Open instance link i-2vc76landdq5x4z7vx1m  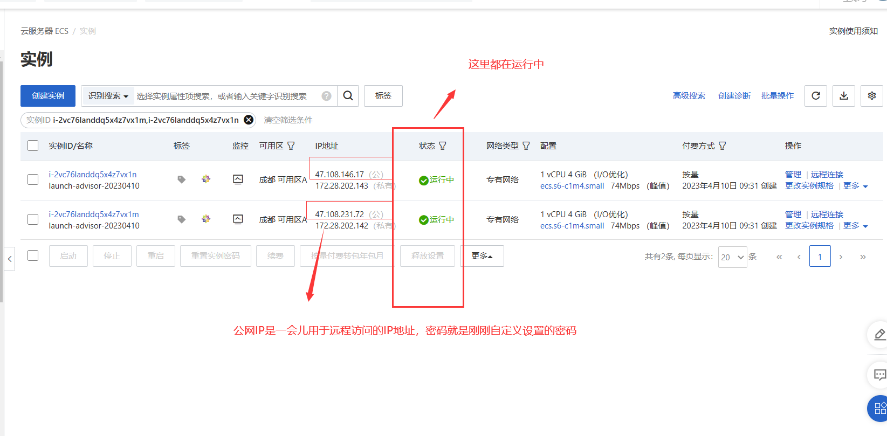tap(94, 214)
